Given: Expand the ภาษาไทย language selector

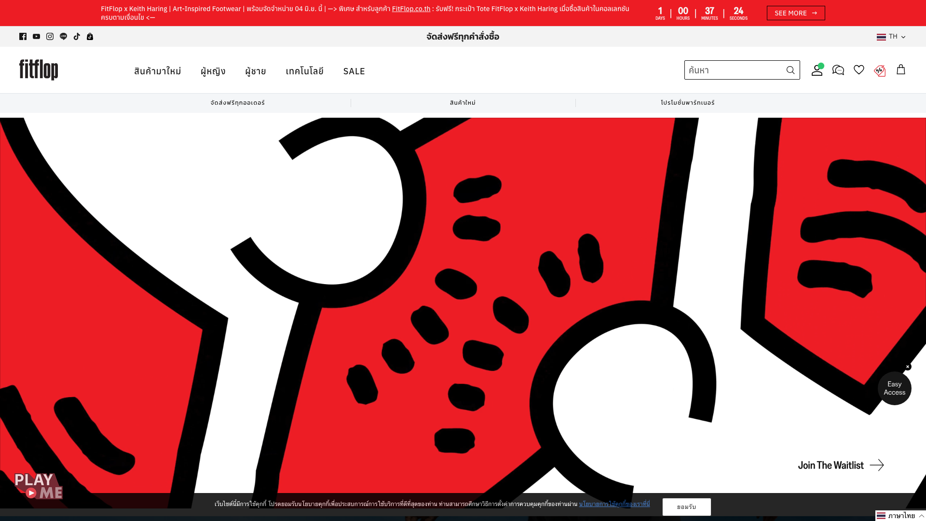Looking at the screenshot, I should (x=900, y=516).
